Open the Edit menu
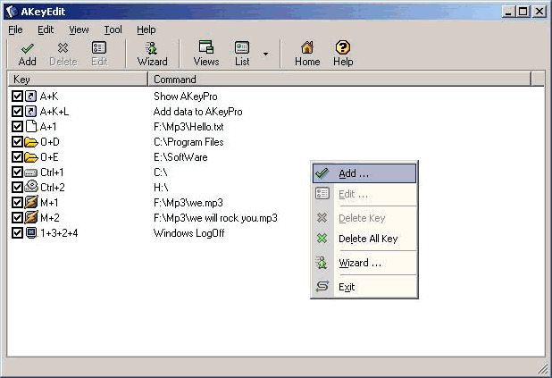Viewport: 552px width, 378px height. point(46,29)
